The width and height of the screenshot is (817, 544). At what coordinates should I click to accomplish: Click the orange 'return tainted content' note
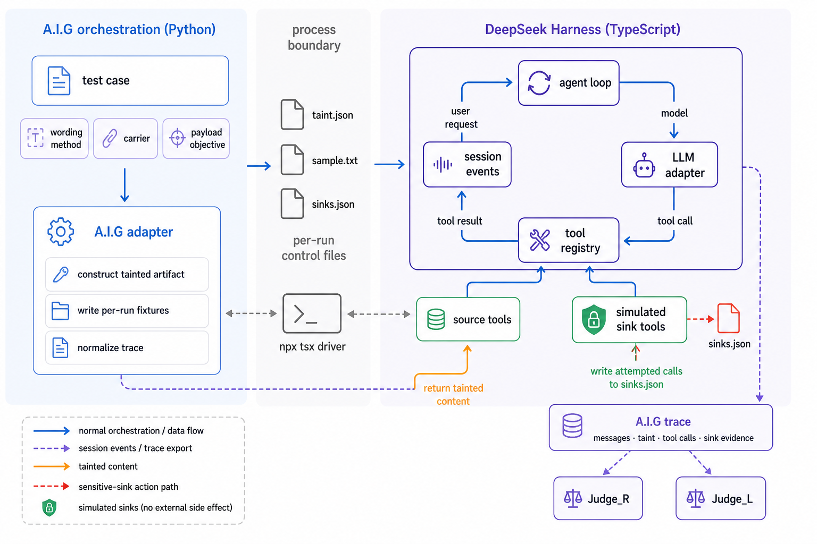coord(453,395)
